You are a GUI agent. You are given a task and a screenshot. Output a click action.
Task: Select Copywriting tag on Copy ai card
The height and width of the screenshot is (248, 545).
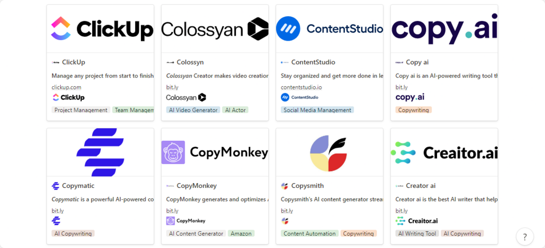pyautogui.click(x=414, y=110)
